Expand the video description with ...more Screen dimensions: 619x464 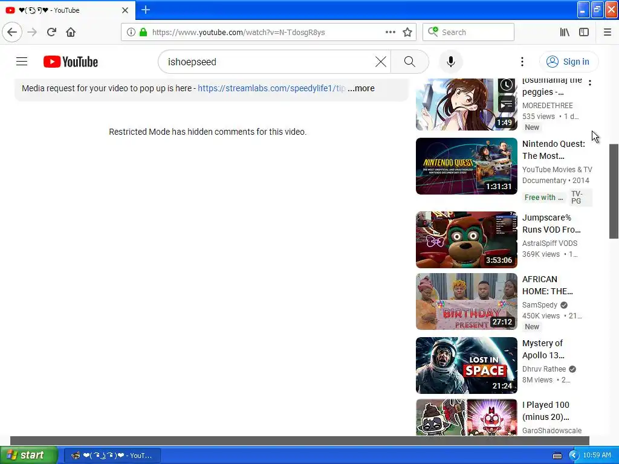pos(361,88)
